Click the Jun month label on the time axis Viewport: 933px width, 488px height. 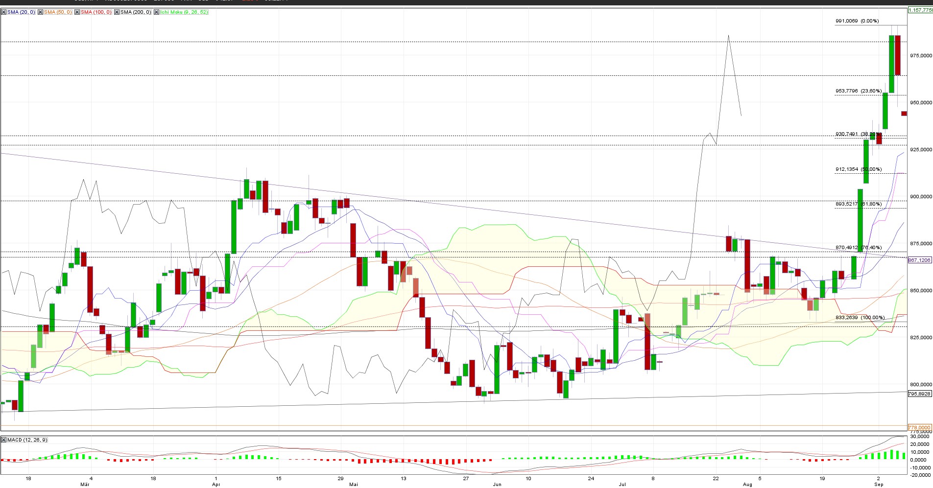(497, 485)
